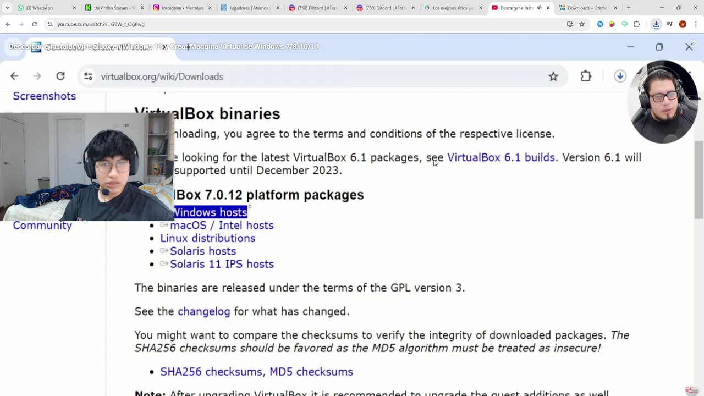The height and width of the screenshot is (396, 704).
Task: Close the WhatsApp tab
Action: [75, 8]
